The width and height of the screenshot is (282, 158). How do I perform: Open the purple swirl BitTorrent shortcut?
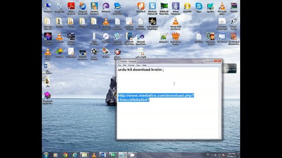[106, 7]
